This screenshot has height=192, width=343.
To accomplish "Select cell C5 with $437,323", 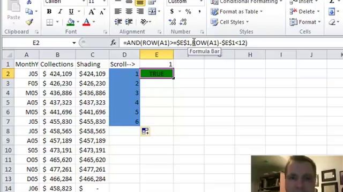I will pyautogui.click(x=92, y=102).
